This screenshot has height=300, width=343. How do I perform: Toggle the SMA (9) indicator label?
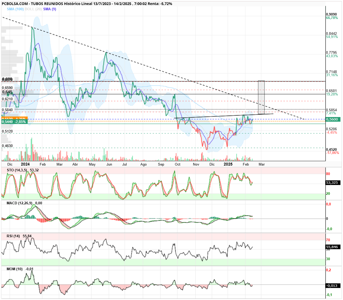click(x=50, y=9)
